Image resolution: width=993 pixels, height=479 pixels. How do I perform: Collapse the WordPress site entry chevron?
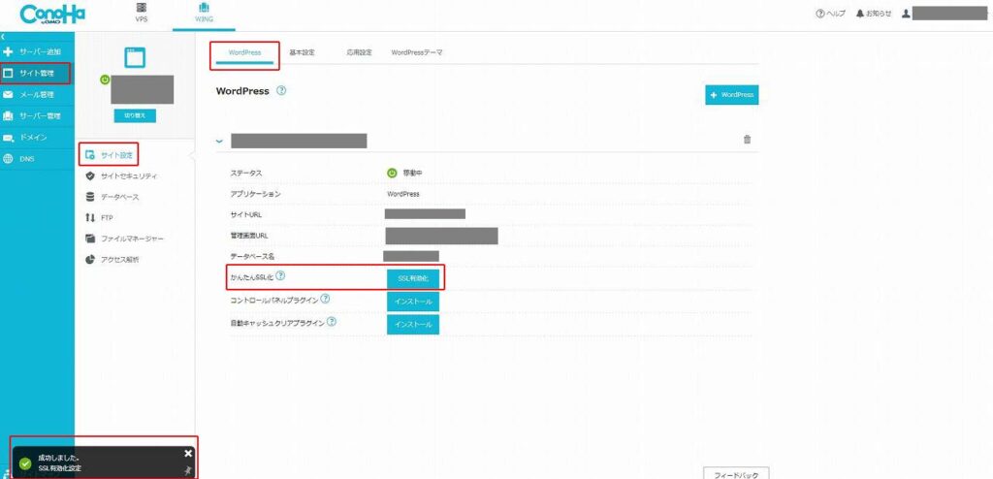pyautogui.click(x=220, y=142)
